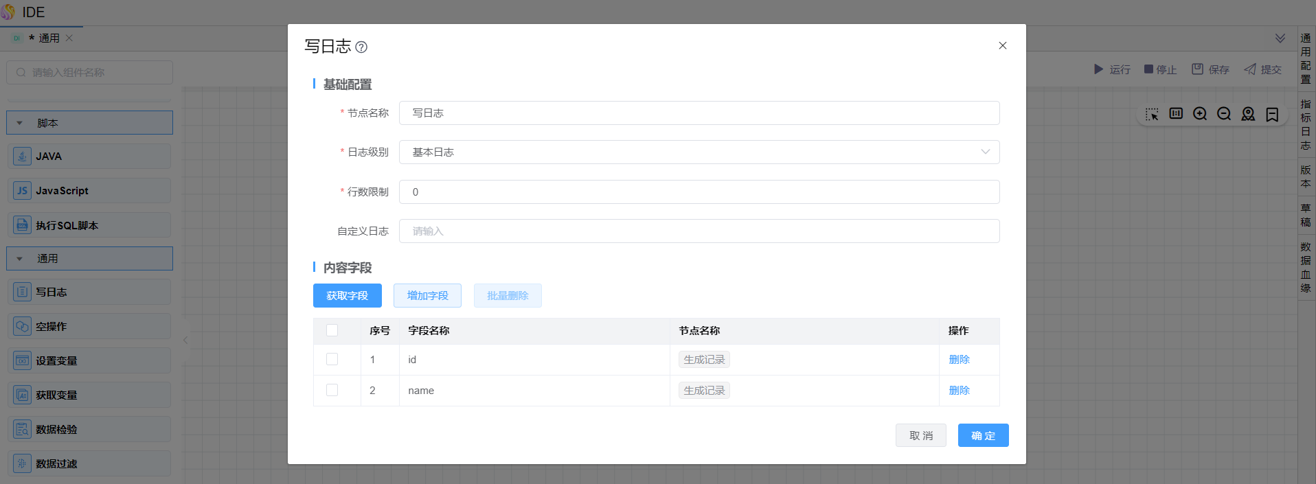
Task: Toggle the select-all checkbox in table header
Action: (332, 330)
